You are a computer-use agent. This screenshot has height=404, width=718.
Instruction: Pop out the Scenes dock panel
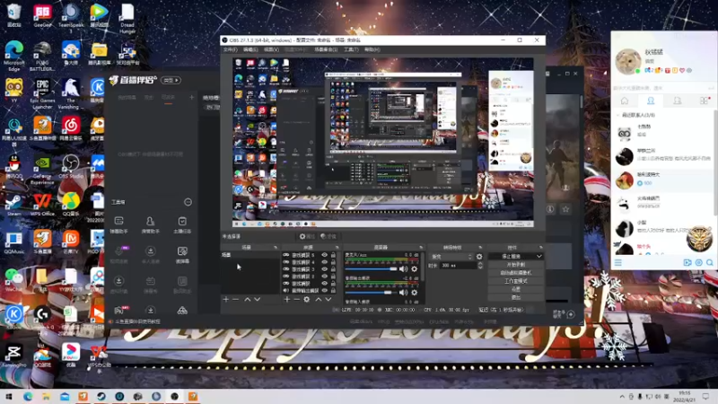tap(276, 248)
